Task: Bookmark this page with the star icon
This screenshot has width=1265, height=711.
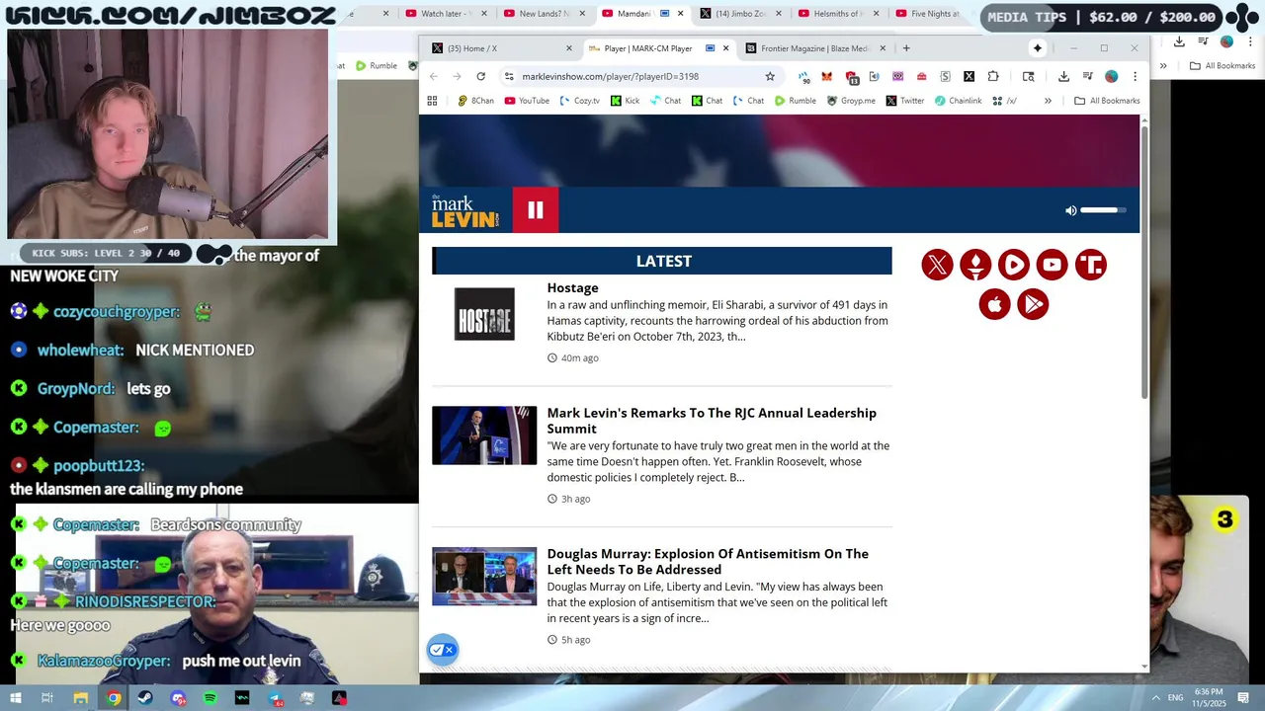Action: click(770, 76)
